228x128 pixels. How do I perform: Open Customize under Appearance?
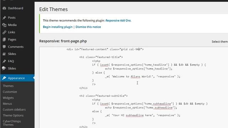point(10,92)
